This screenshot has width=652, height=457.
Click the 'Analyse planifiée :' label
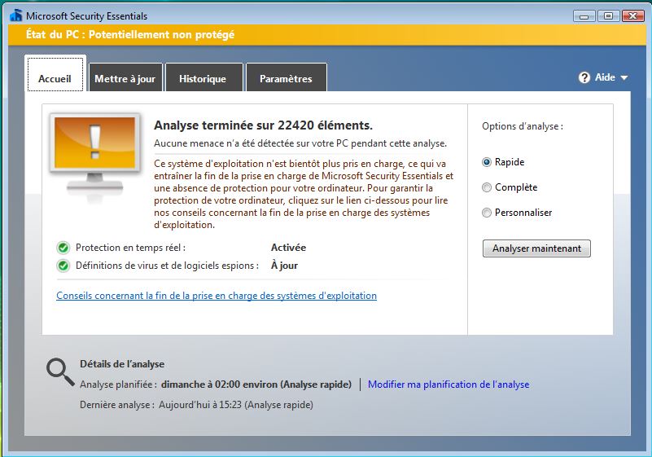point(119,384)
